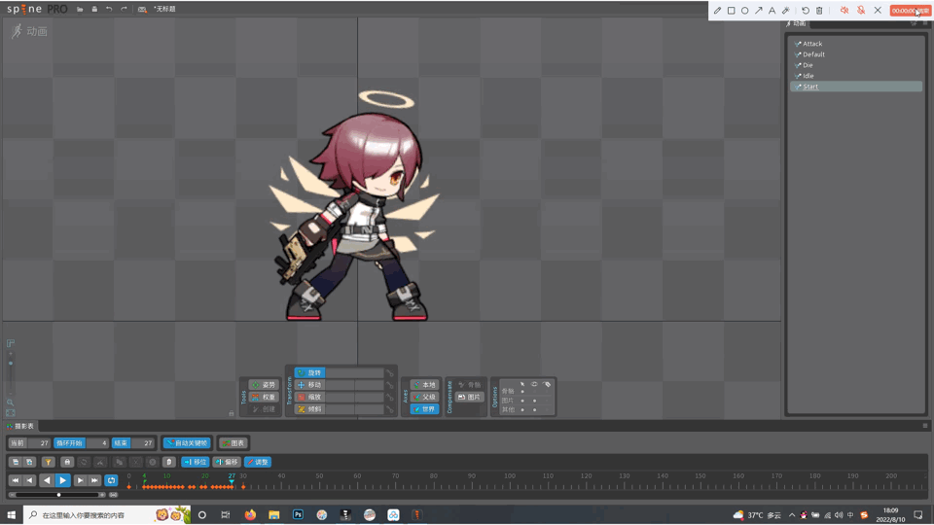Viewport: 934px width, 525px height.
Task: Choose the 本地 local axes
Action: pyautogui.click(x=425, y=385)
